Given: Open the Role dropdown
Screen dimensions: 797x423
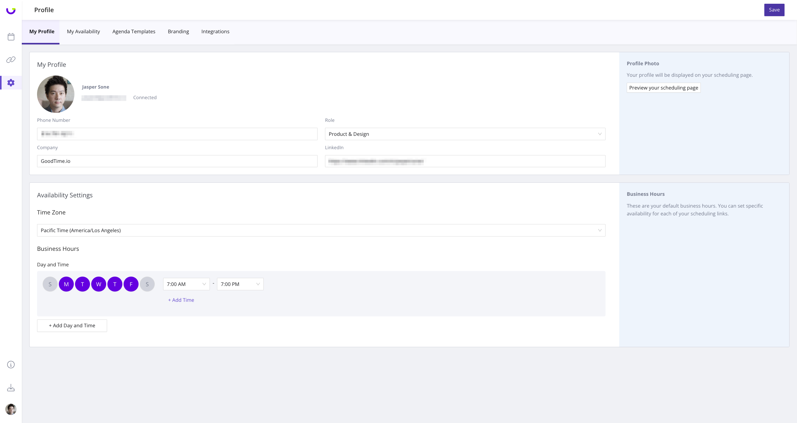Looking at the screenshot, I should coord(465,134).
